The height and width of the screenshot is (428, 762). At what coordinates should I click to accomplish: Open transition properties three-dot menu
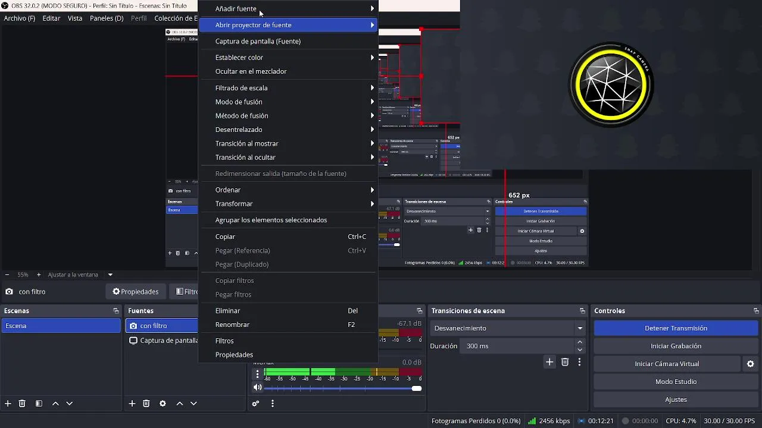[579, 362]
